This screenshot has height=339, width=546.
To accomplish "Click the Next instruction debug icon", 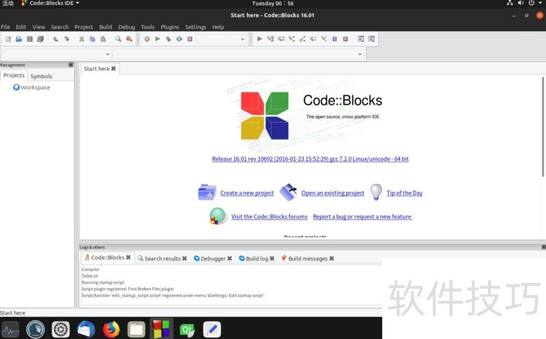I will tap(313, 39).
